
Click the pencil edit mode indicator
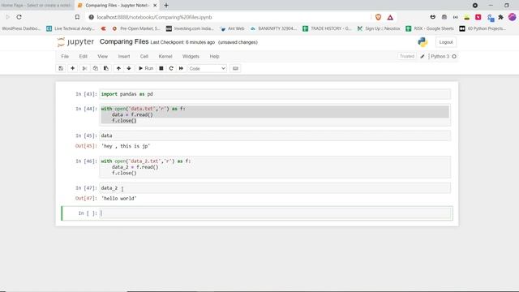[422, 57]
